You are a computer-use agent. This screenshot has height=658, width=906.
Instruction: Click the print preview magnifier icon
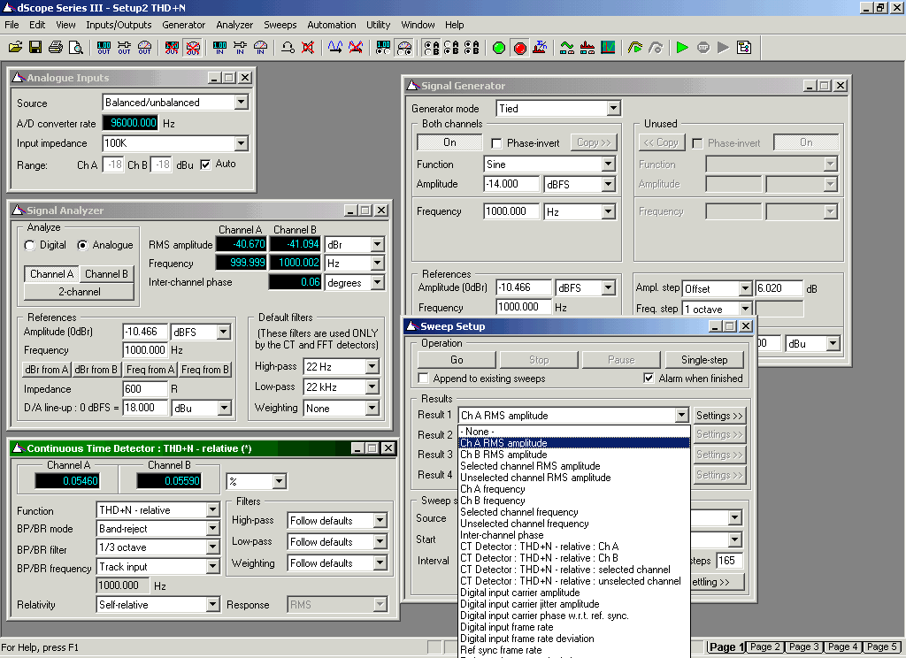[76, 48]
